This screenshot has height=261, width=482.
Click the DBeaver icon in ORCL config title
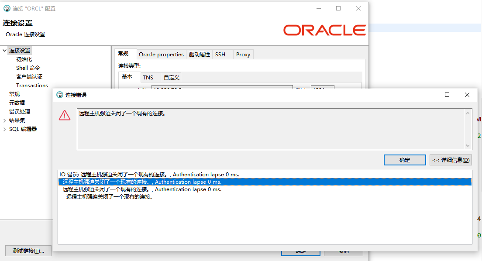(x=7, y=8)
